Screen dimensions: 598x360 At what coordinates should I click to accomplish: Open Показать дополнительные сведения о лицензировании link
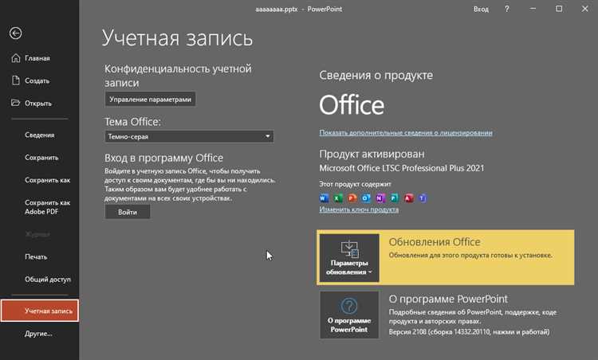pos(406,132)
